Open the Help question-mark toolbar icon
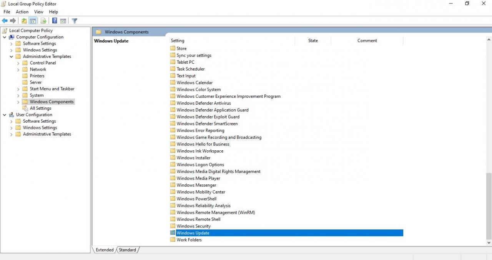This screenshot has width=492, height=260. pos(55,21)
